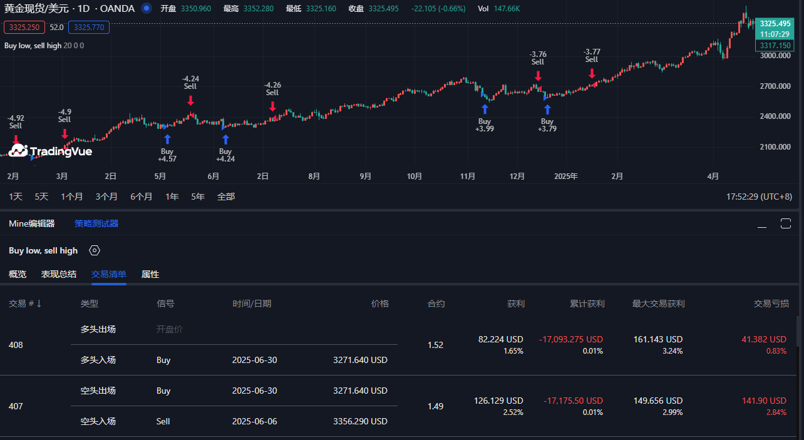
Task: Click the blue Buy arrow labeled +3.99
Action: [485, 108]
